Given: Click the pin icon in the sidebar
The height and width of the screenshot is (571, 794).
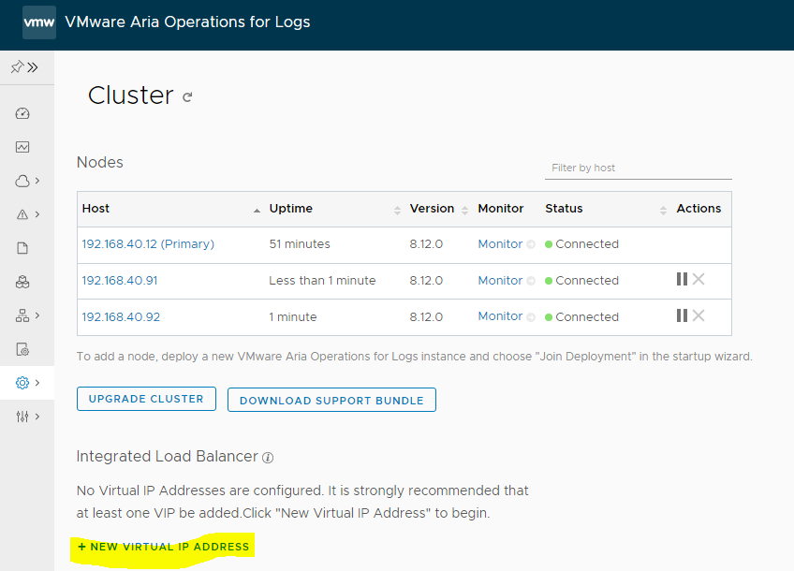Looking at the screenshot, I should click(17, 67).
